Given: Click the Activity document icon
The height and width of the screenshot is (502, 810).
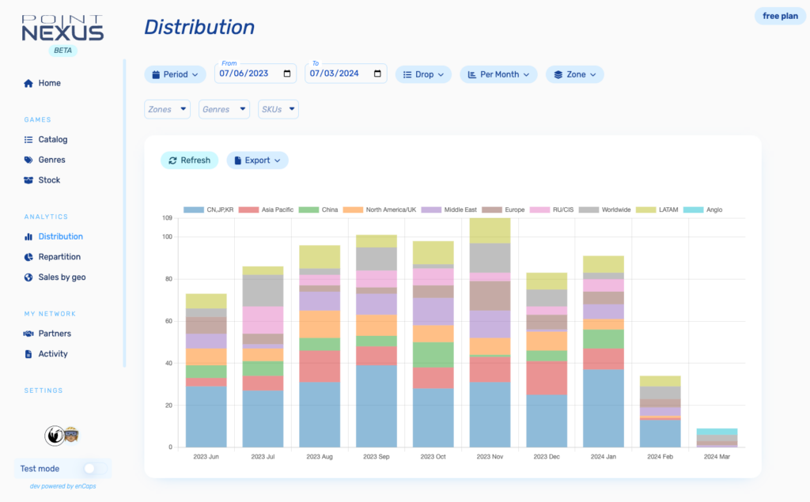Looking at the screenshot, I should pyautogui.click(x=28, y=354).
